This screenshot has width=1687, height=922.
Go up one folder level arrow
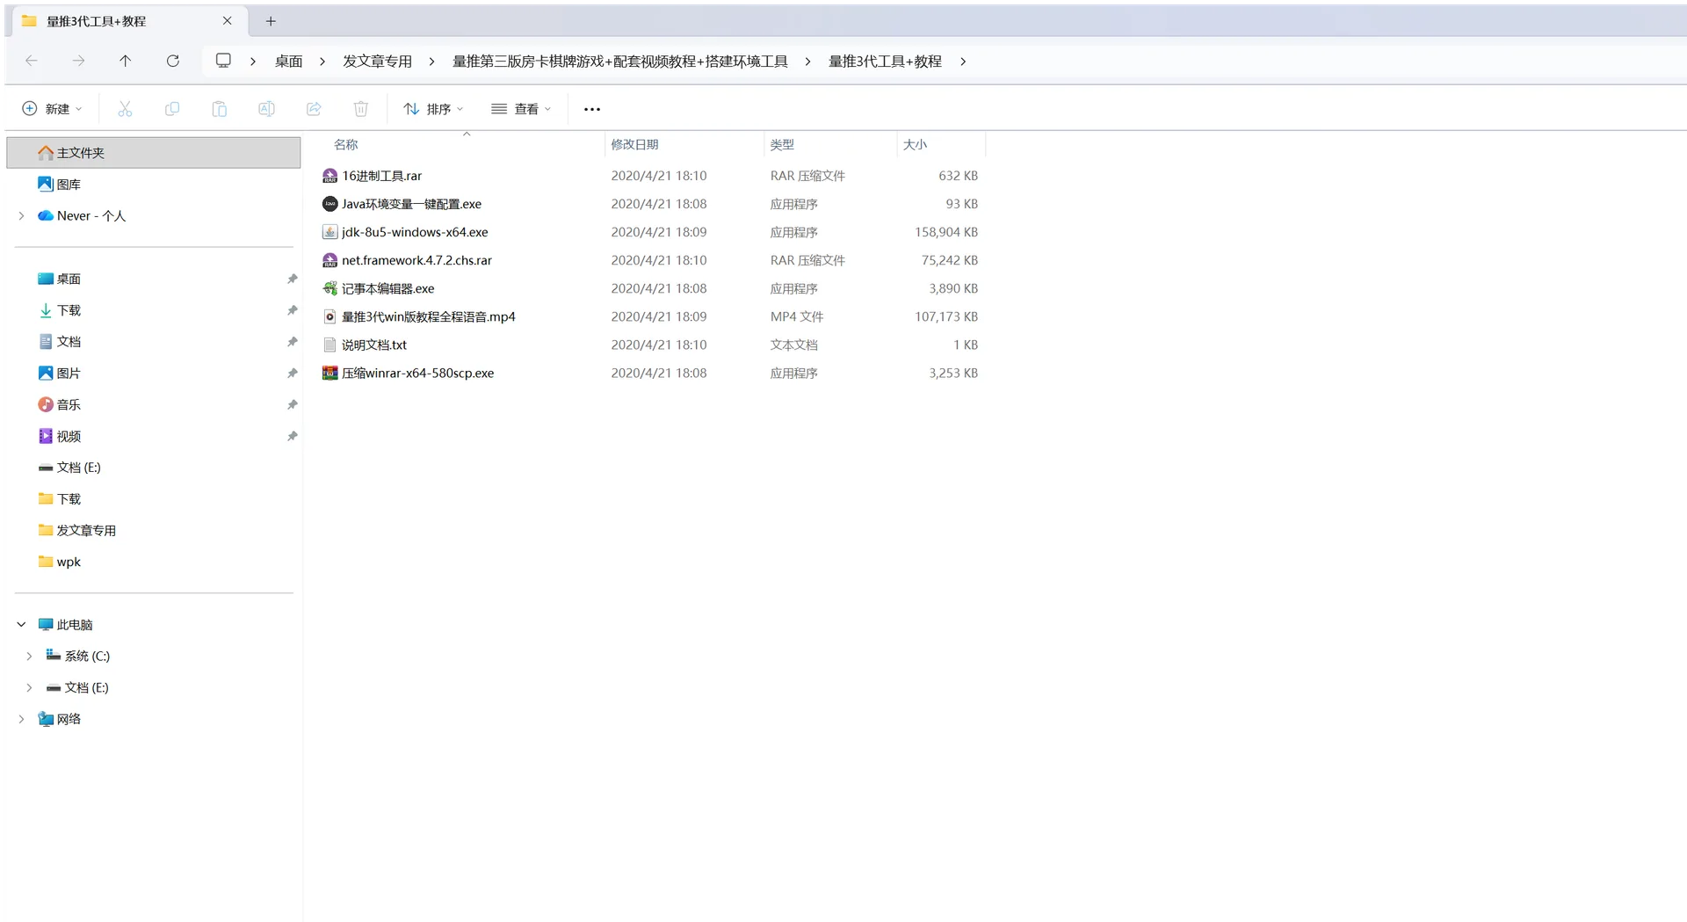click(x=126, y=61)
